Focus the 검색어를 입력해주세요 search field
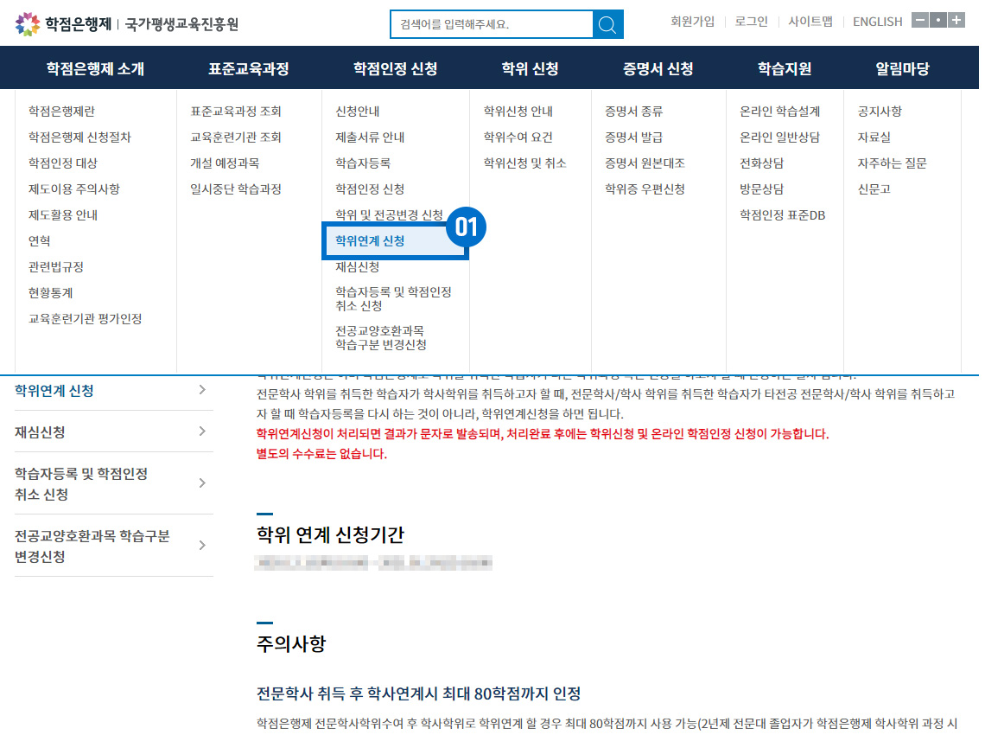Viewport: 985px width, 735px height. click(x=491, y=24)
